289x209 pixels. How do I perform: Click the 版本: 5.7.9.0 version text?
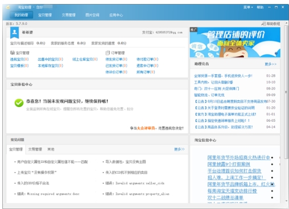(x=16, y=24)
